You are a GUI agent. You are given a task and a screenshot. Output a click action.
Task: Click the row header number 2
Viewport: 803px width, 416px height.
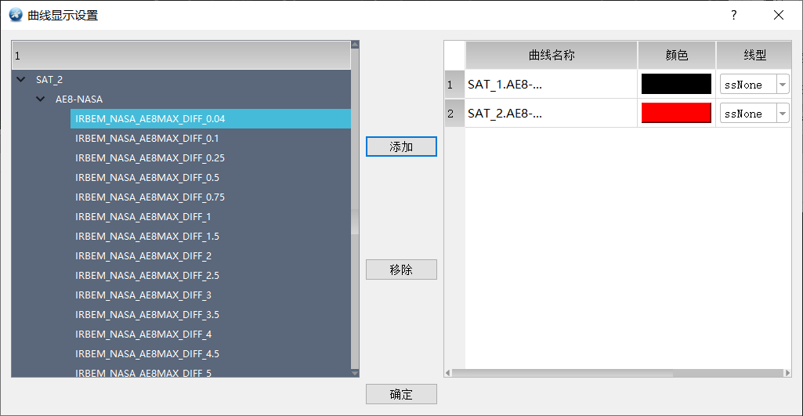(x=450, y=114)
